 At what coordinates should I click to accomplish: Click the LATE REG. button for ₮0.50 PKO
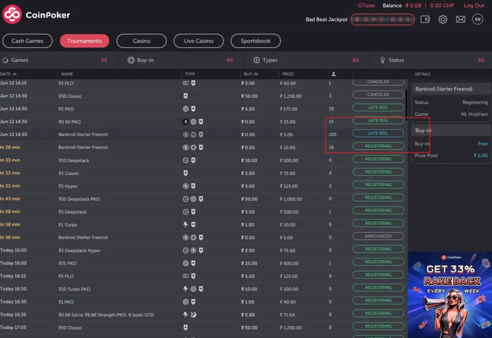[378, 121]
